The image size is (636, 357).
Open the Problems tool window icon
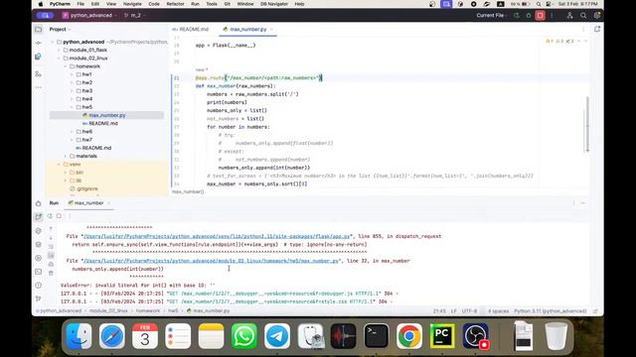(x=38, y=286)
